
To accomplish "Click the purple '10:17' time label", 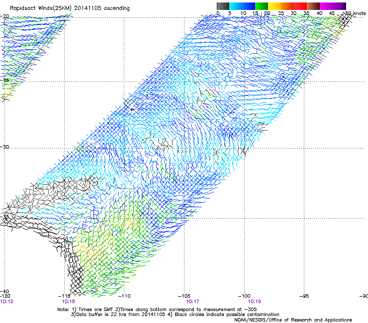I will click(x=192, y=302).
